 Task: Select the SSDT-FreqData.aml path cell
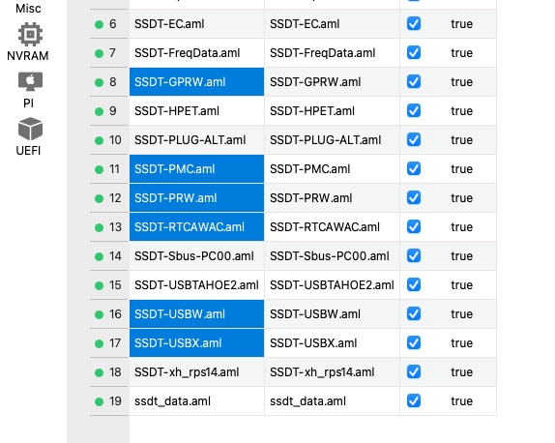(196, 53)
